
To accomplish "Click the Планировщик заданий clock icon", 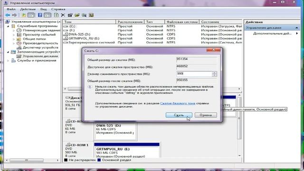I will tap(19, 30).
